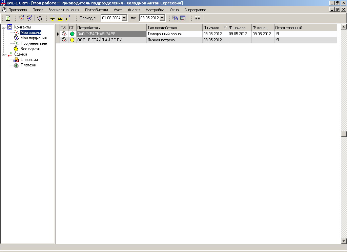The width and height of the screenshot is (347, 252).
Task: Open the Поиск menu
Action: point(38,10)
